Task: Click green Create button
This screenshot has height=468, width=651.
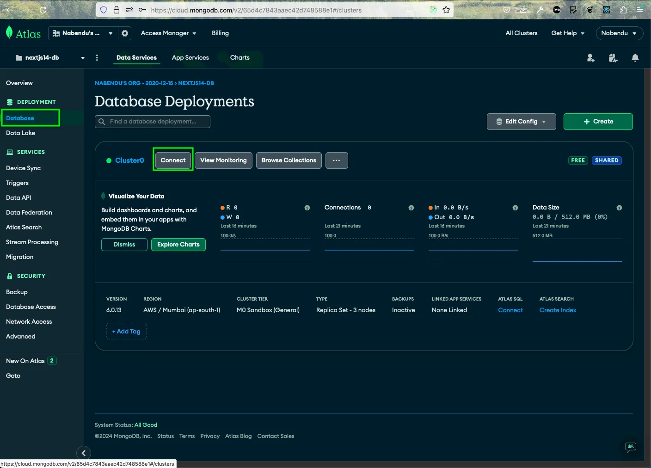Action: pos(598,122)
